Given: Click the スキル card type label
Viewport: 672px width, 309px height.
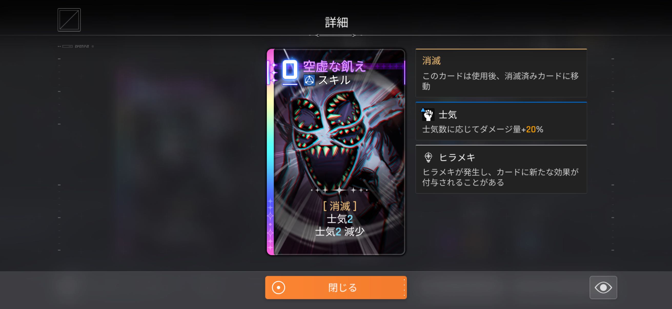Looking at the screenshot, I should (334, 80).
